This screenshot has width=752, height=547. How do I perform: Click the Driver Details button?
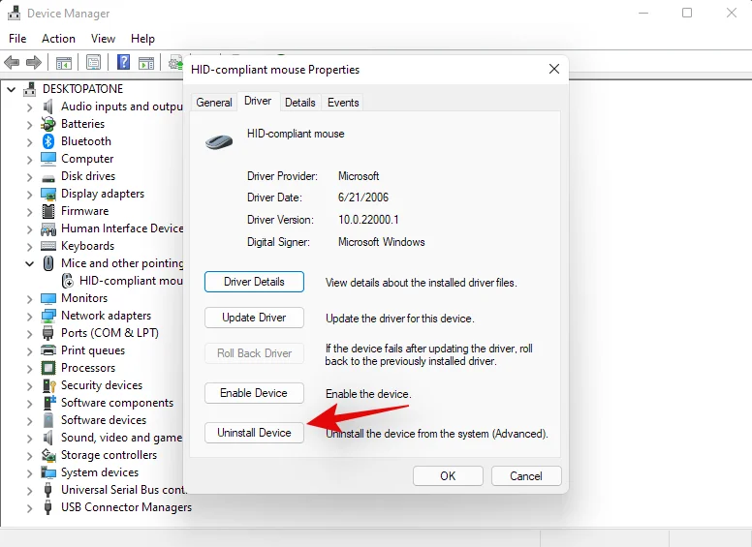[254, 282]
